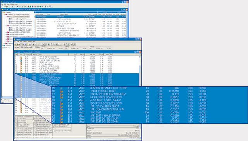The image size is (248, 141).
Task: Select the 6' FIXTURE WHIP row in Takeoff
Action: [77, 64]
